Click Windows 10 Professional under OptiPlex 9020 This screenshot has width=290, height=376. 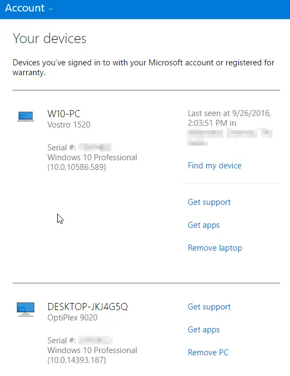coord(92,350)
